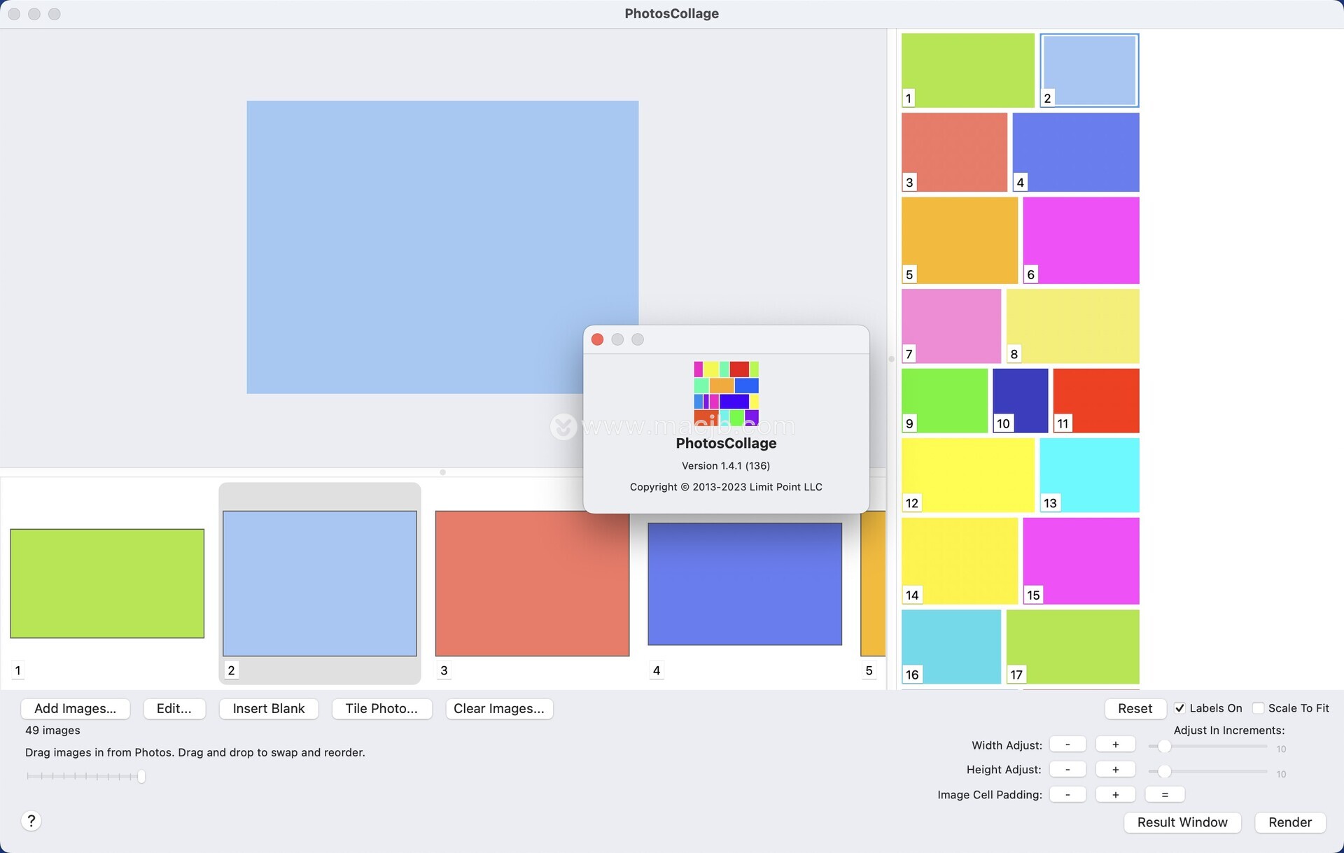Open the Edit... button
The height and width of the screenshot is (853, 1344).
174,708
